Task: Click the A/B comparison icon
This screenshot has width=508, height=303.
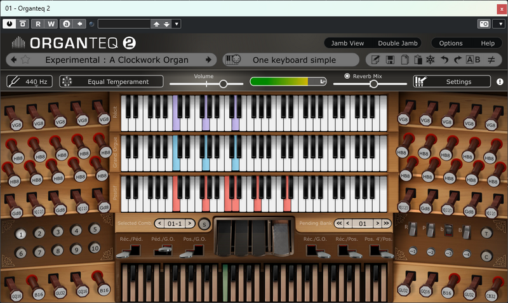Action: [x=473, y=60]
